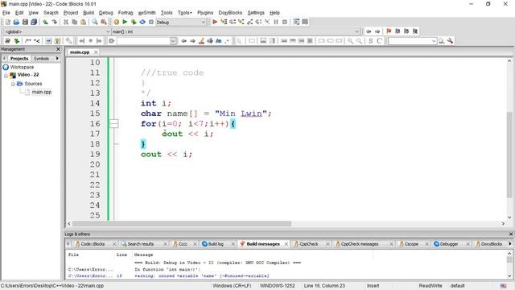Save the file with the floppy icon

click(25, 22)
